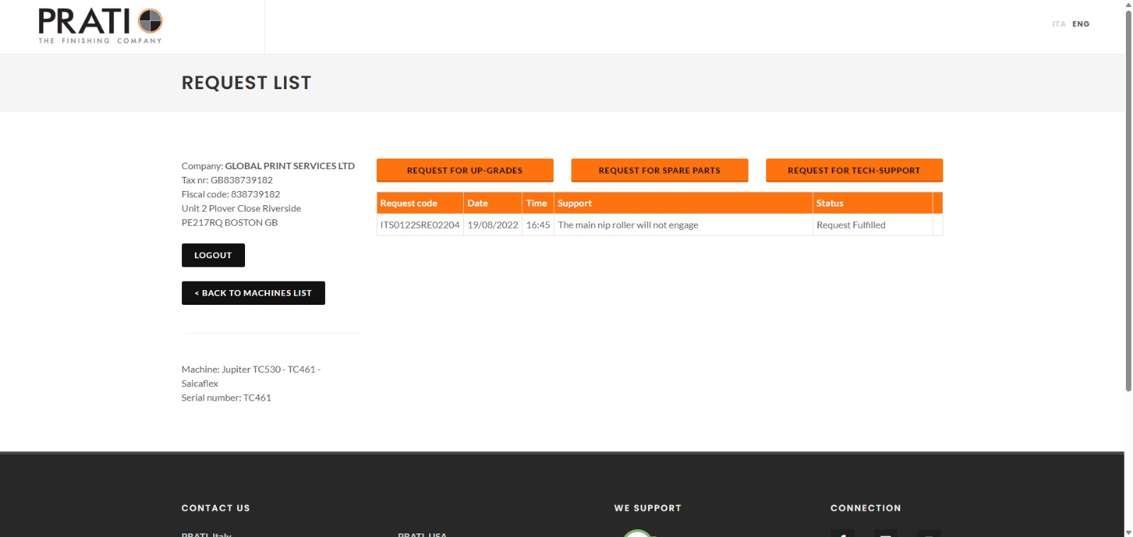Select the ENG language option
Viewport: 1133px width, 537px height.
(x=1081, y=24)
